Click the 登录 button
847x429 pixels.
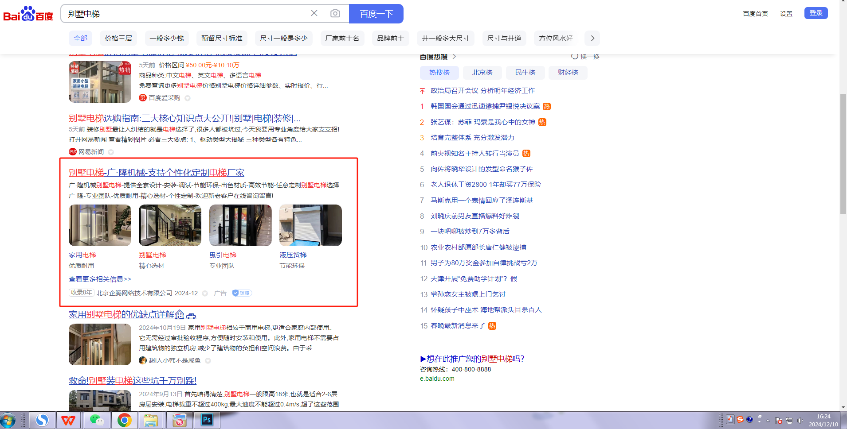[816, 13]
